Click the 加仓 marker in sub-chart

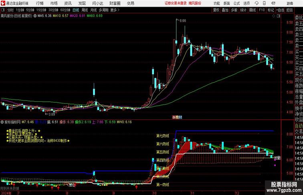coord(71,185)
